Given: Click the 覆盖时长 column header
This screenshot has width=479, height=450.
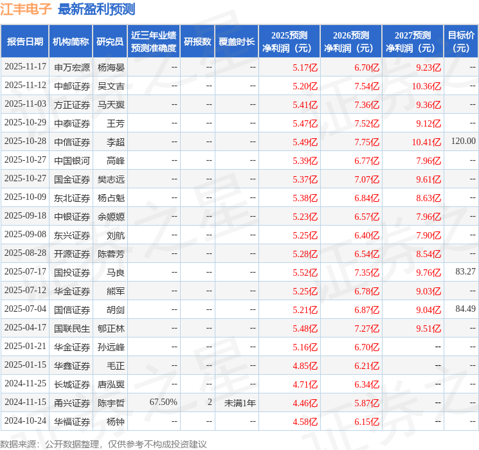Looking at the screenshot, I should 237,42.
